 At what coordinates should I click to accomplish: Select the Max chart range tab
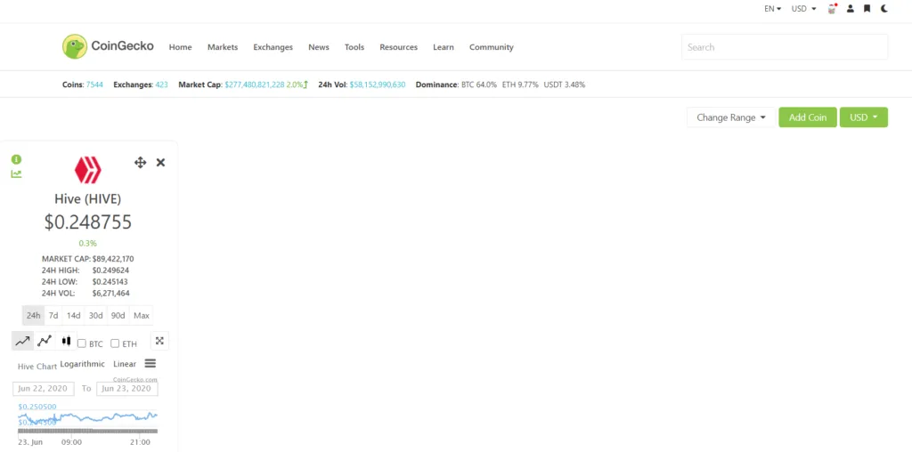(142, 316)
